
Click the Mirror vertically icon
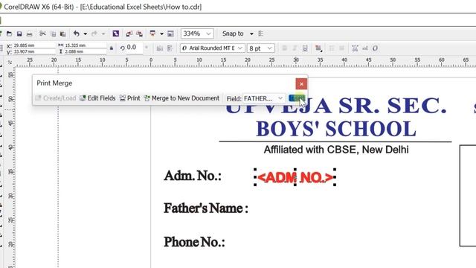(x=170, y=48)
